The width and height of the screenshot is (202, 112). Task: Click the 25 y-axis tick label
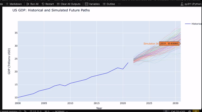point(16,59)
